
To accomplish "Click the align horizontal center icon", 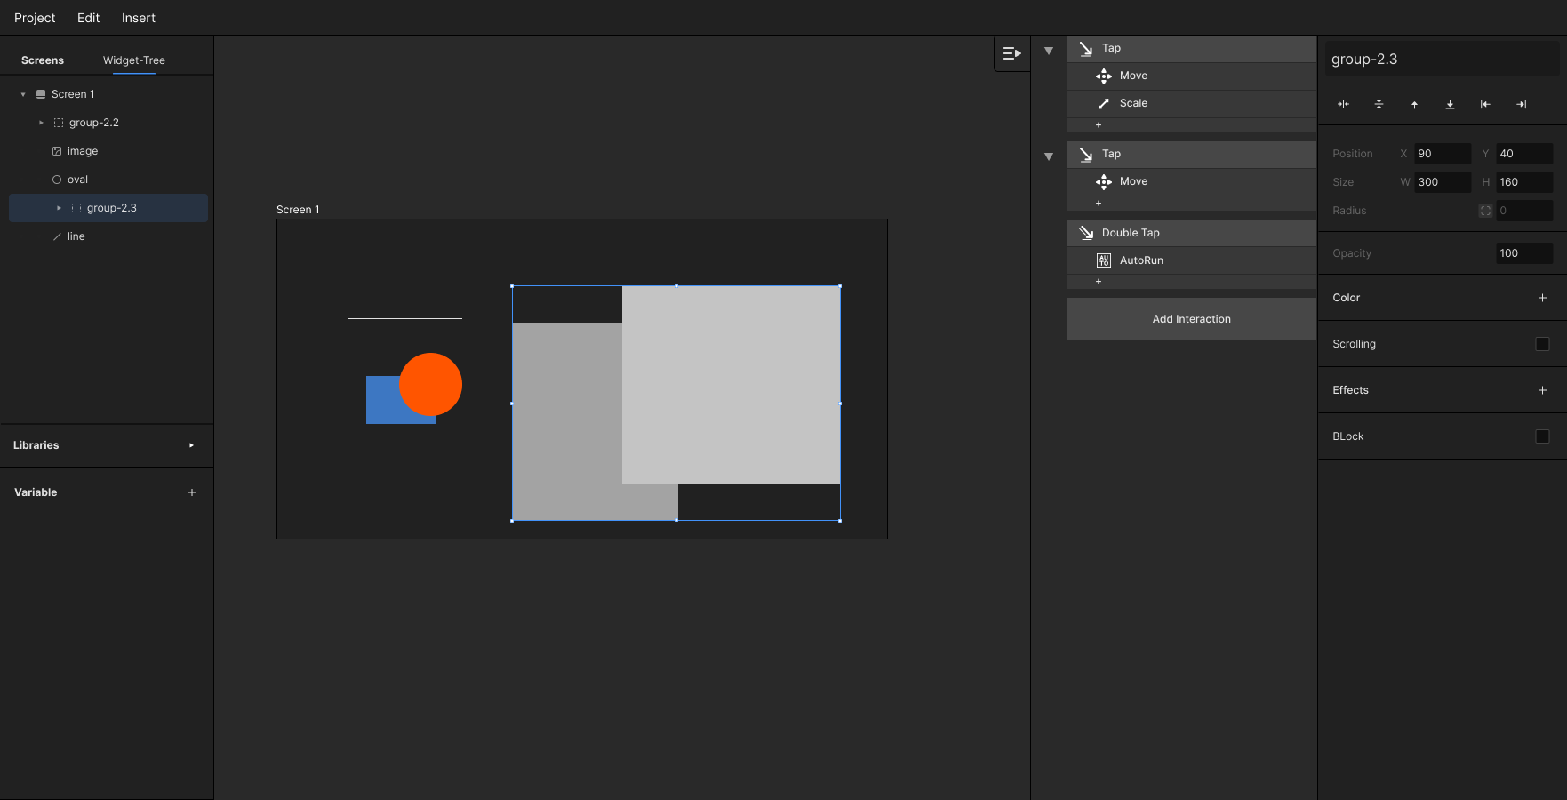I will pyautogui.click(x=1343, y=104).
